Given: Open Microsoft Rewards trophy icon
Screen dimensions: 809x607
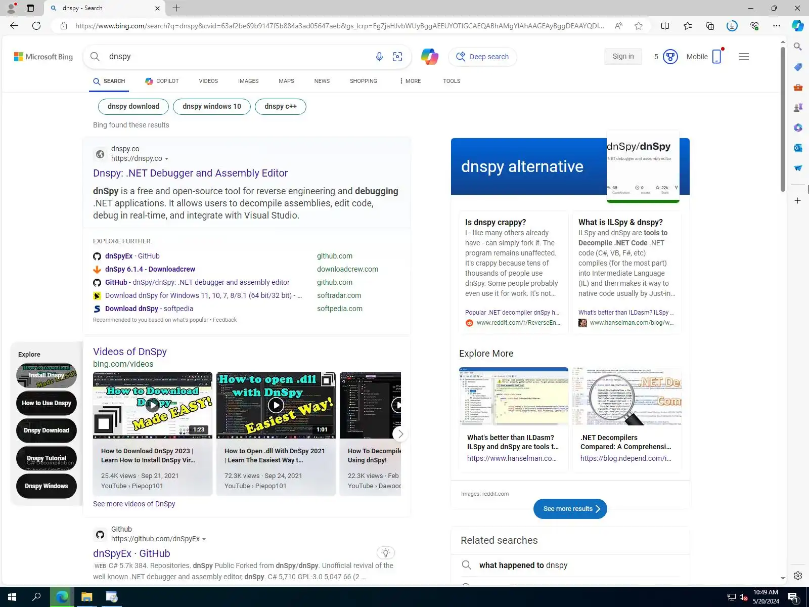Looking at the screenshot, I should [670, 57].
